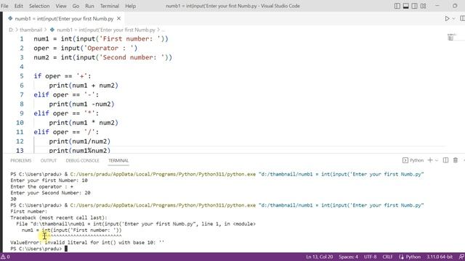This screenshot has width=465, height=261.
Task: Open the Edit menu
Action: [x=18, y=6]
